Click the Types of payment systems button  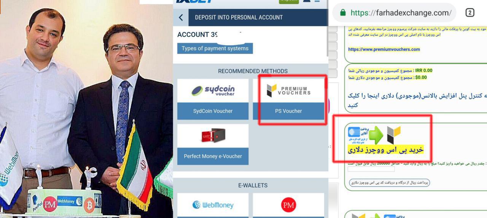coord(215,48)
